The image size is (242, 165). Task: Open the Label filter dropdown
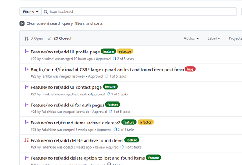214,38
